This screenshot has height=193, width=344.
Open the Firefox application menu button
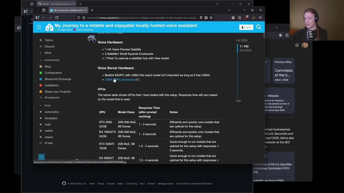260,18
